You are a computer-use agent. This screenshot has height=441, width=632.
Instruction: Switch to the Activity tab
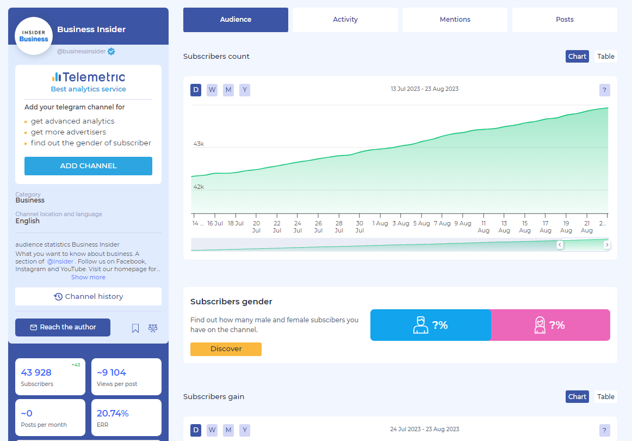click(x=345, y=20)
